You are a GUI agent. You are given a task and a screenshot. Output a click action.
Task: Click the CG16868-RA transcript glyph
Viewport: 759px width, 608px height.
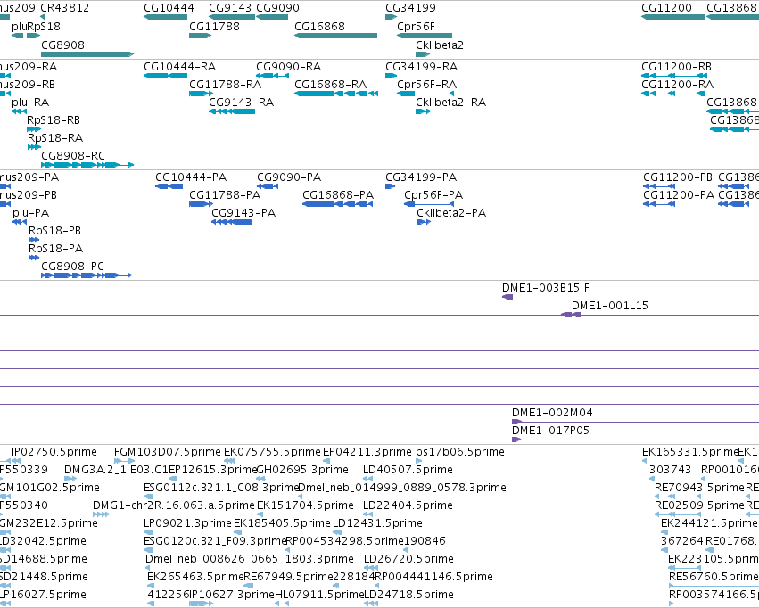point(336,94)
